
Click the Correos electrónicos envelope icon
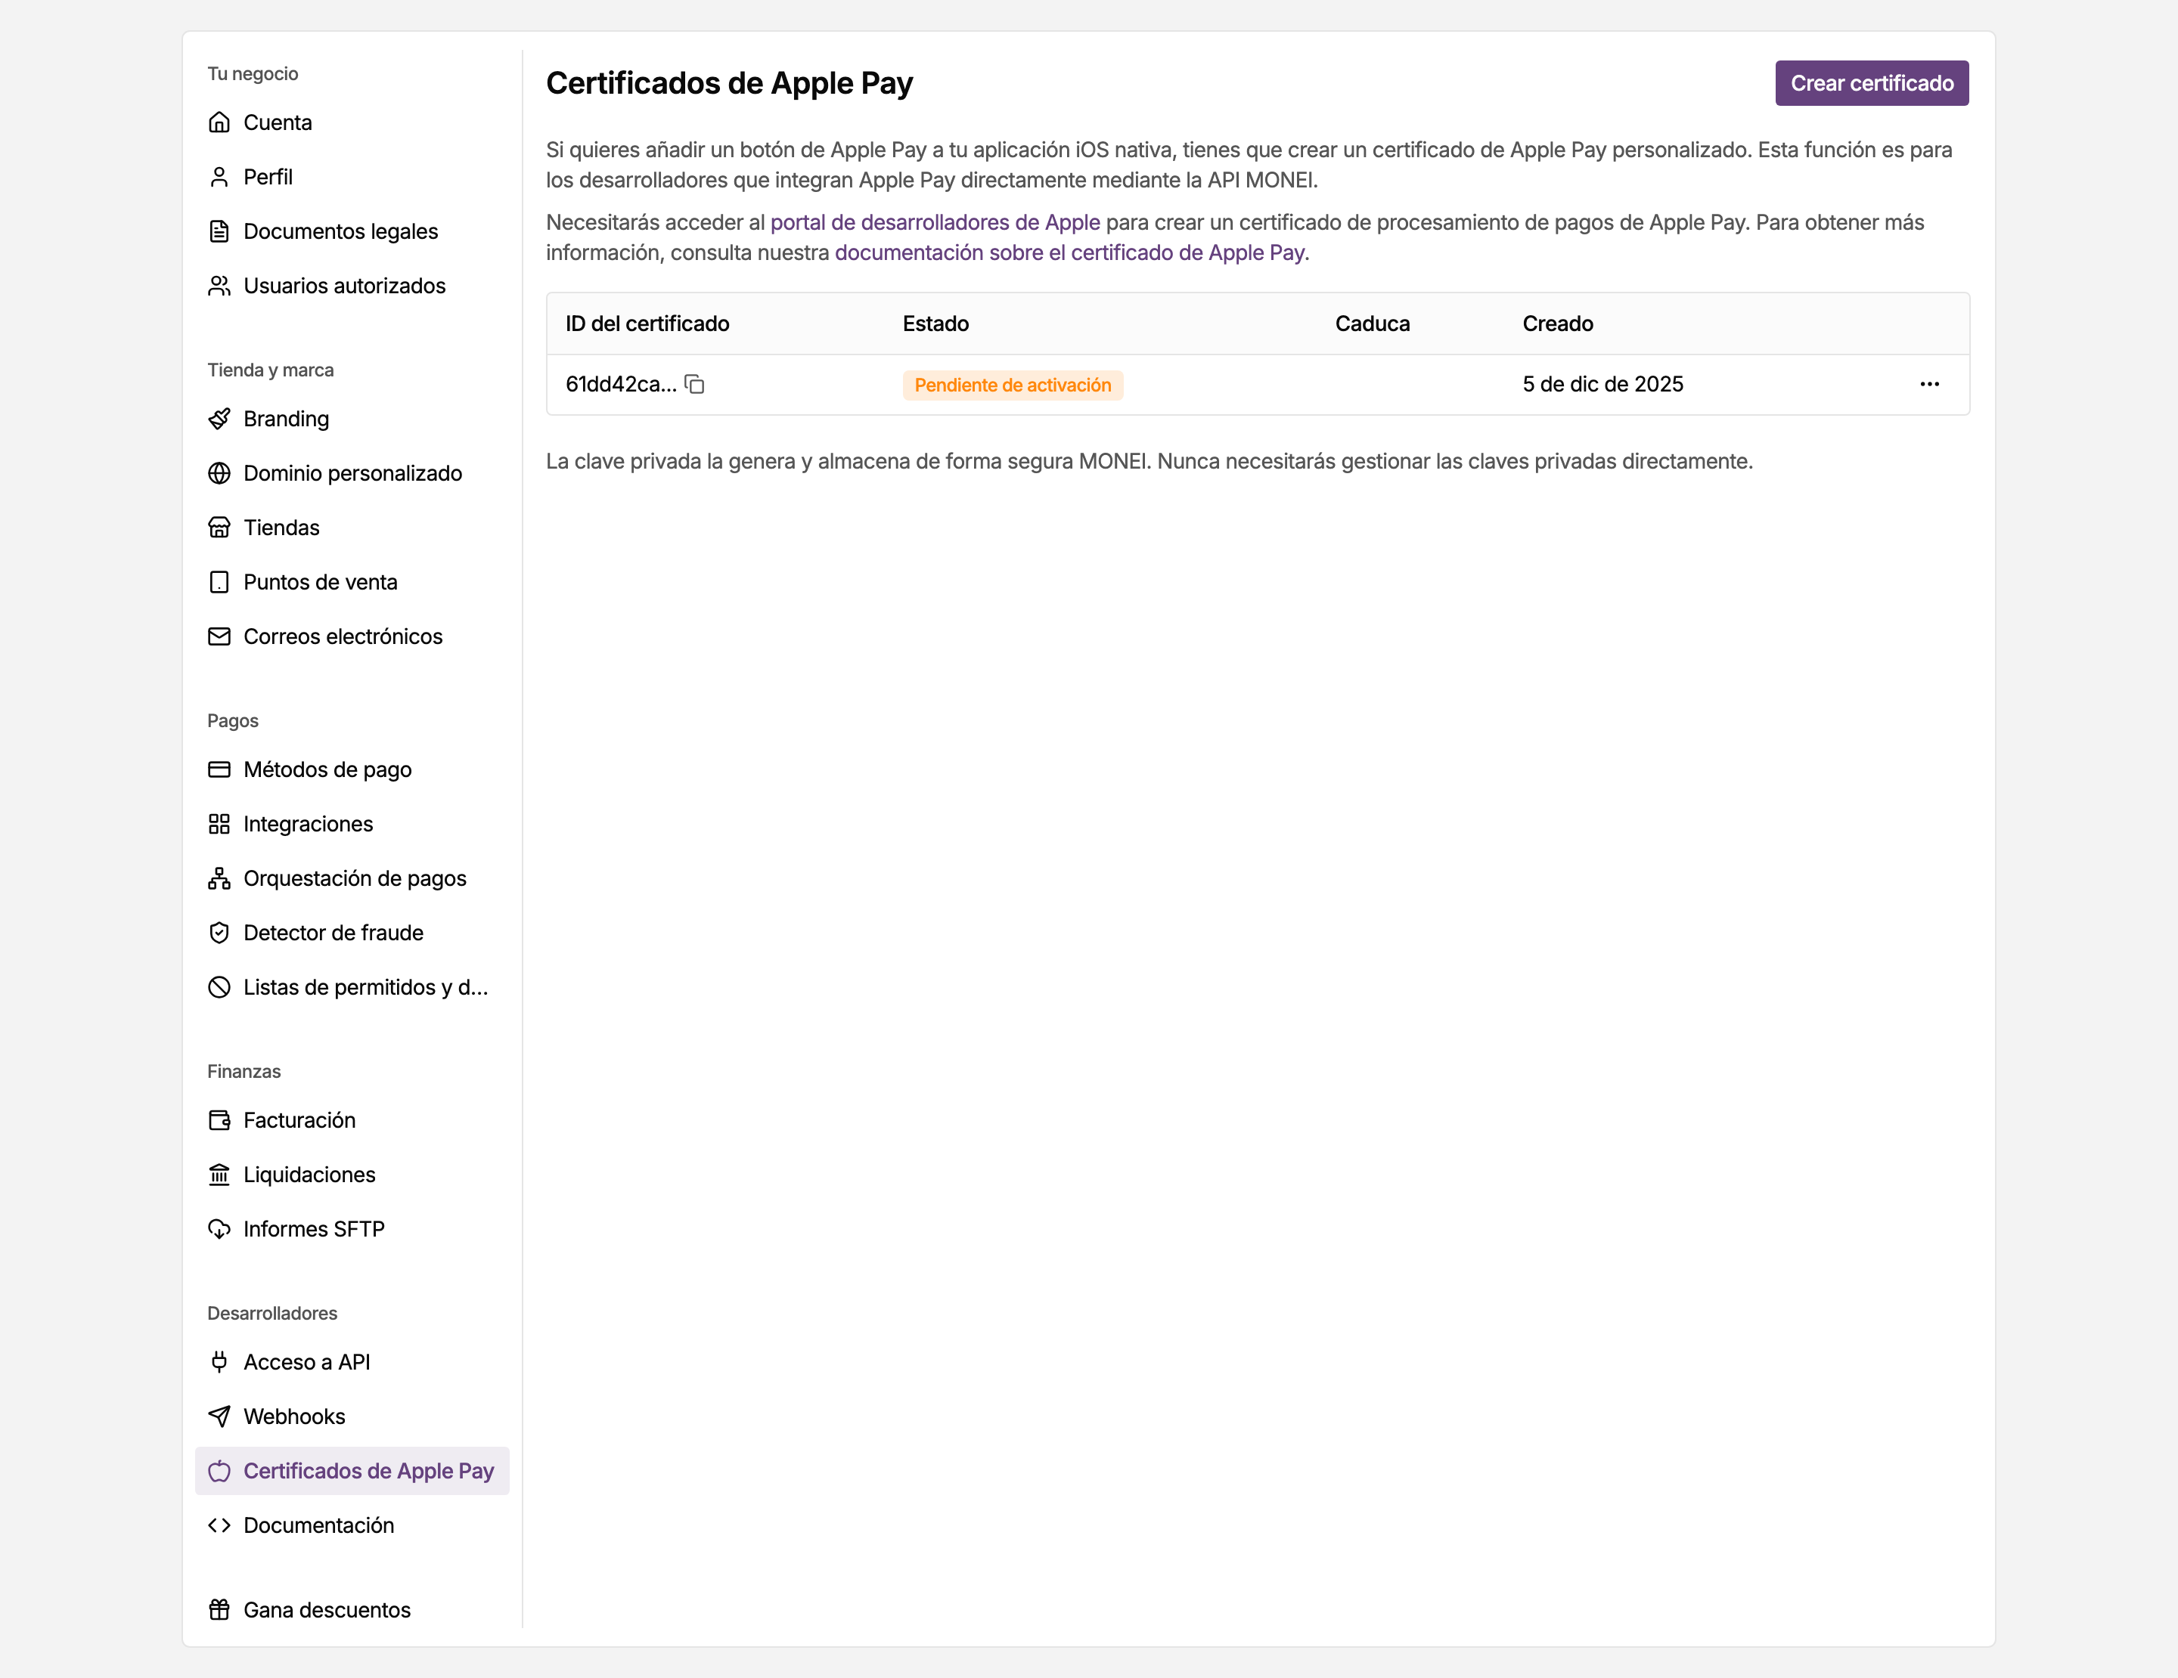pyautogui.click(x=219, y=636)
